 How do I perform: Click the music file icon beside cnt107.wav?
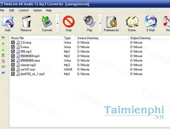[18, 69]
